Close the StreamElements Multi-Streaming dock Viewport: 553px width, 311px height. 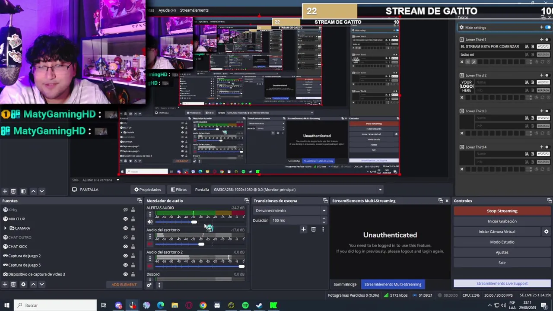click(x=447, y=201)
